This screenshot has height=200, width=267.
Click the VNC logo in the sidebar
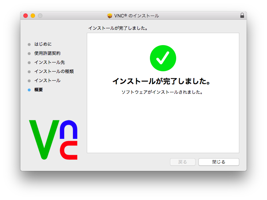pos(53,140)
